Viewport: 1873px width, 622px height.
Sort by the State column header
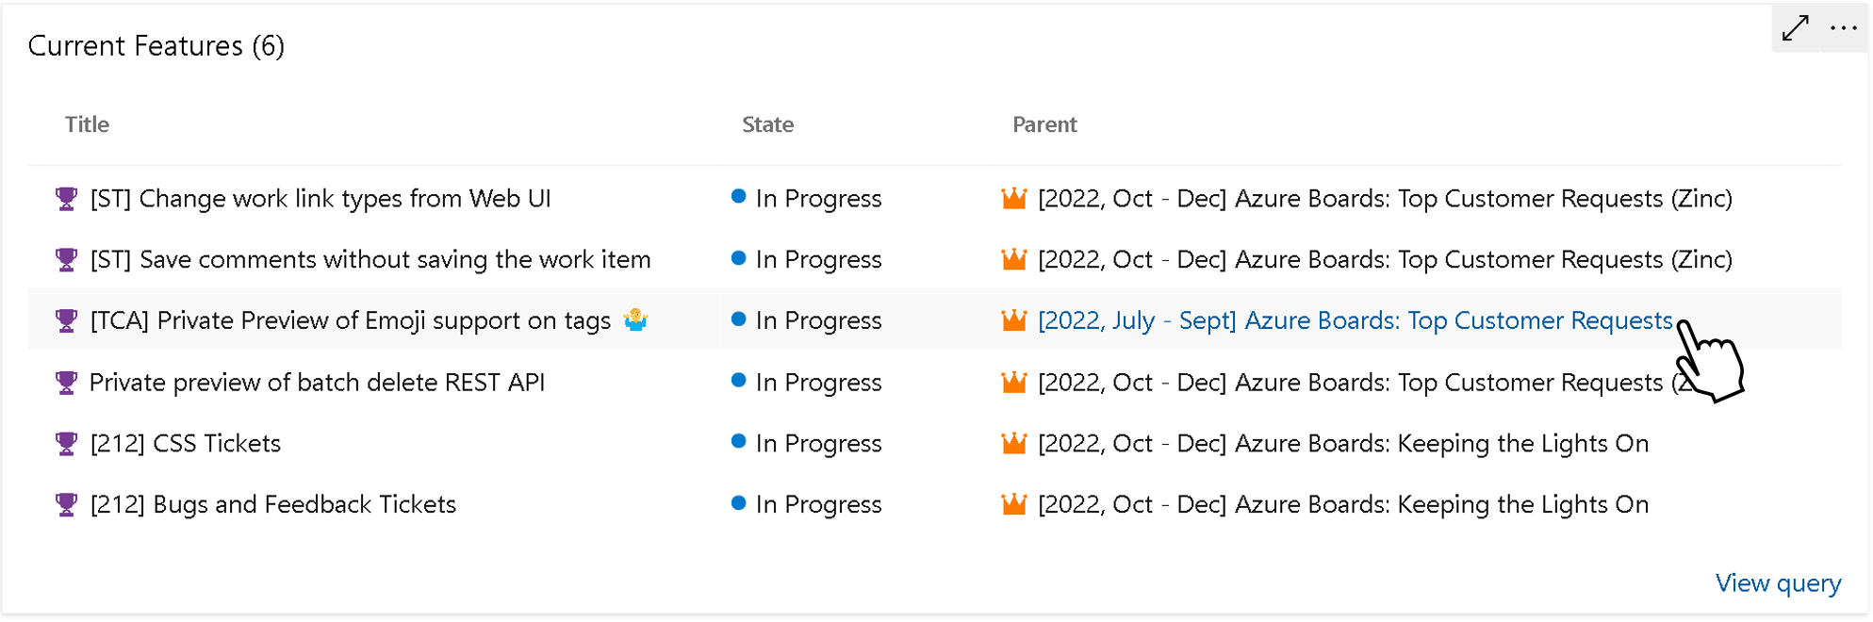click(767, 123)
